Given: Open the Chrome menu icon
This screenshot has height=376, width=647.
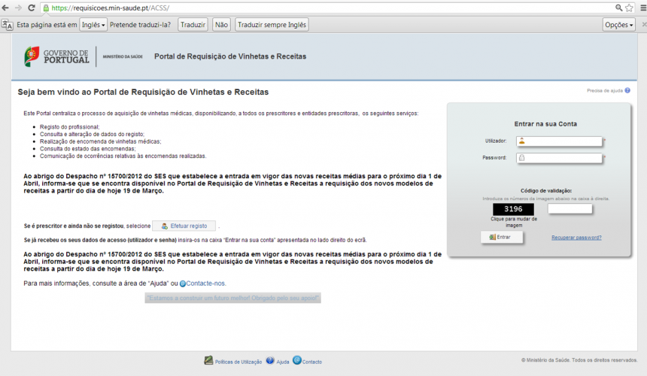Looking at the screenshot, I should click(641, 8).
